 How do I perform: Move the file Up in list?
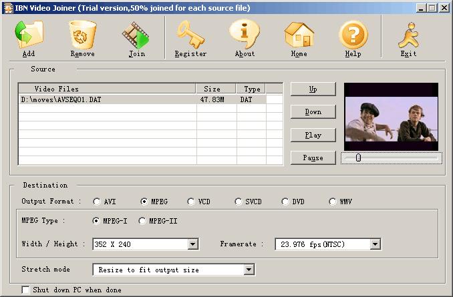pos(313,89)
